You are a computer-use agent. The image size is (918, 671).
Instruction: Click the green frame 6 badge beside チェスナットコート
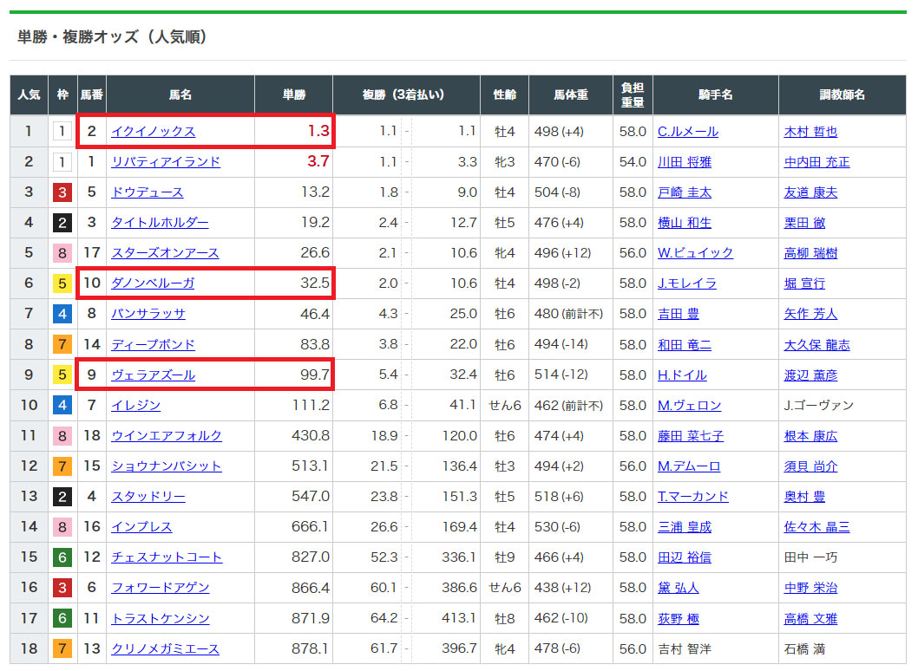62,557
